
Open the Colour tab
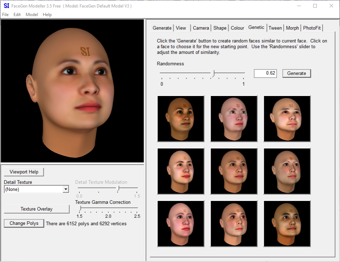point(237,28)
